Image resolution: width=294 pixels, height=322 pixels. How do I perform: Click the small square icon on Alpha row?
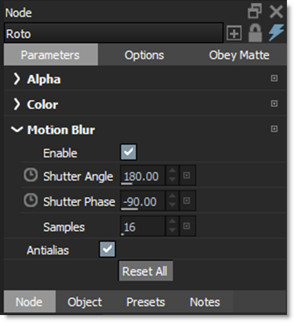click(274, 78)
